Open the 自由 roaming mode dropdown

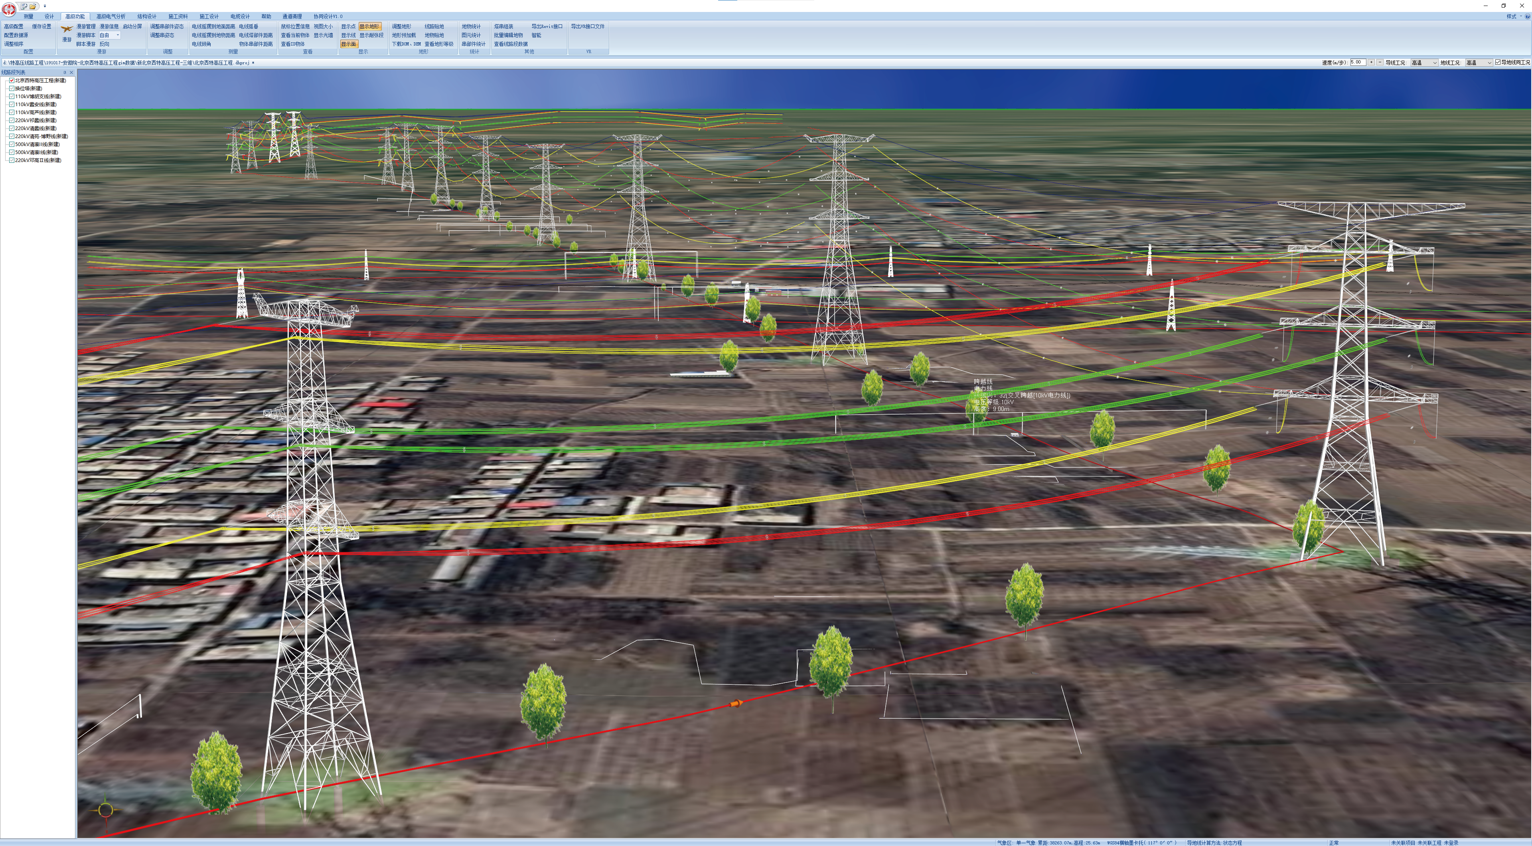(x=118, y=36)
